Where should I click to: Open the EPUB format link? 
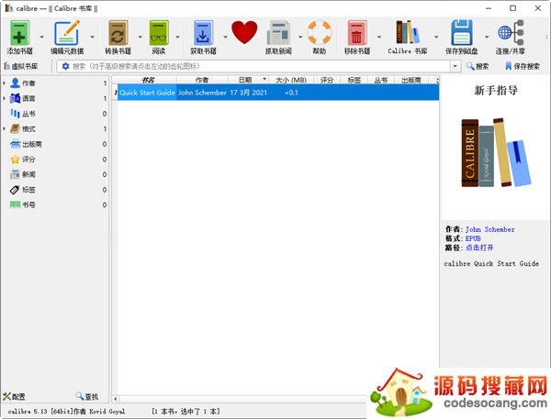tap(473, 238)
